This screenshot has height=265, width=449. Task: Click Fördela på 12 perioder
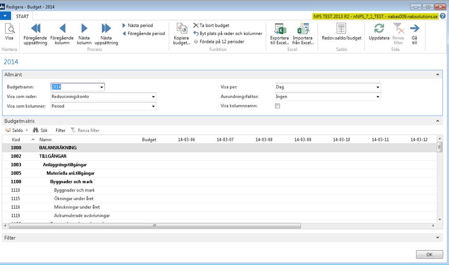pyautogui.click(x=219, y=42)
